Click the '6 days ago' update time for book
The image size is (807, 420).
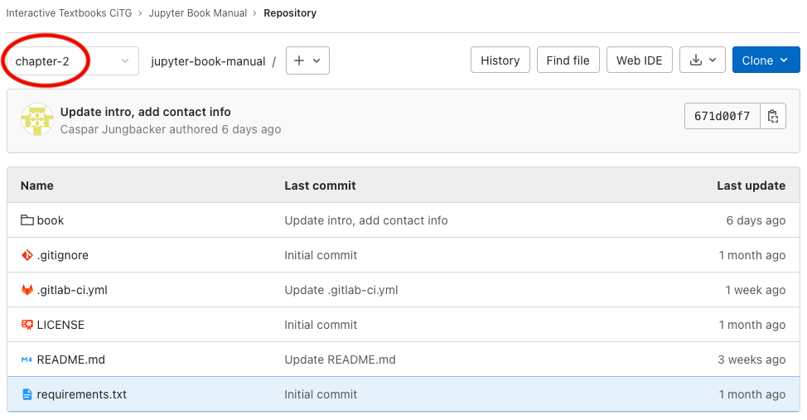[756, 220]
